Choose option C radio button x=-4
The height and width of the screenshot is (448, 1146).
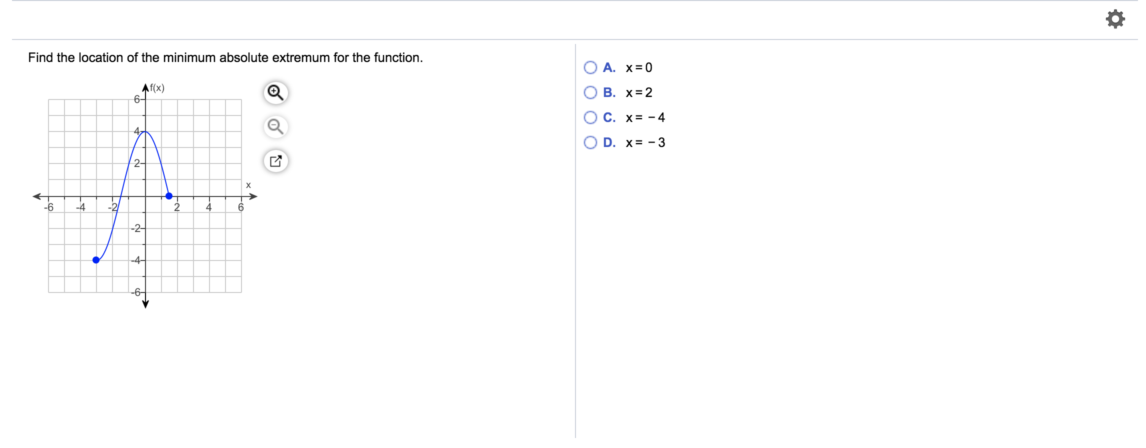click(x=590, y=117)
